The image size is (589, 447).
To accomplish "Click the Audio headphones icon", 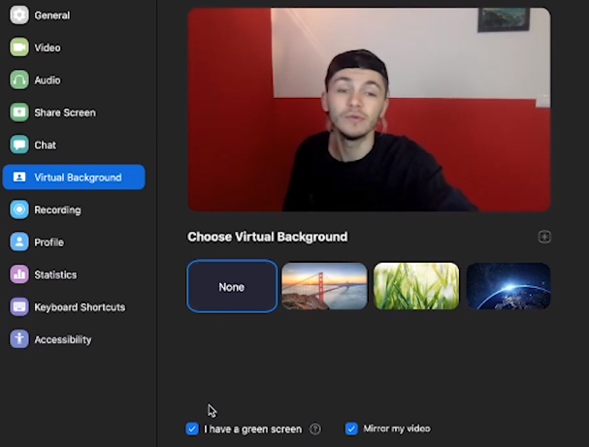I will (19, 80).
